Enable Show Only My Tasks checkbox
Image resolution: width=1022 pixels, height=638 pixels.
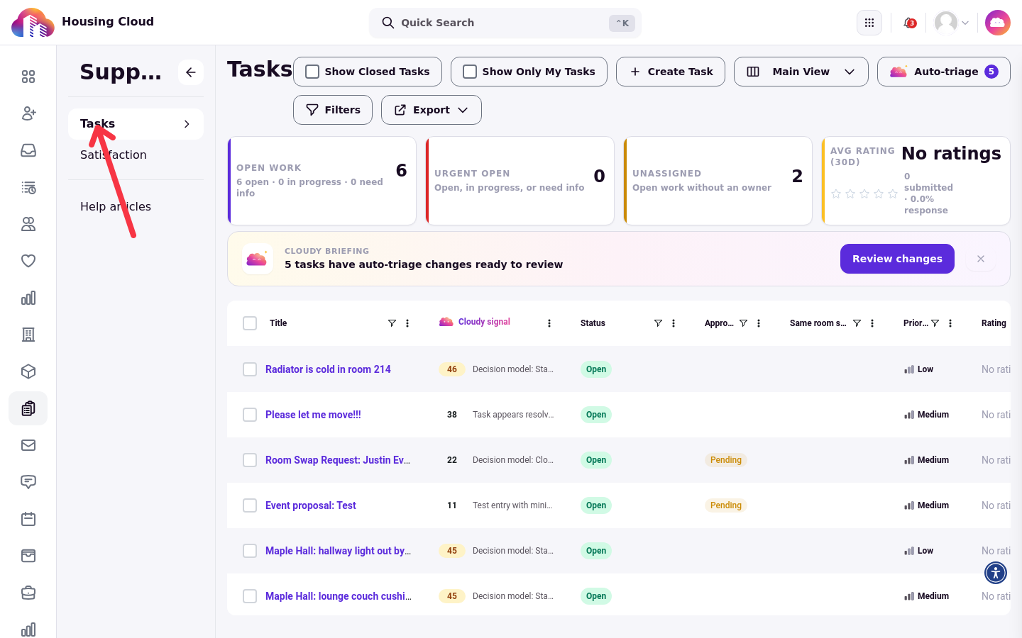pyautogui.click(x=470, y=72)
